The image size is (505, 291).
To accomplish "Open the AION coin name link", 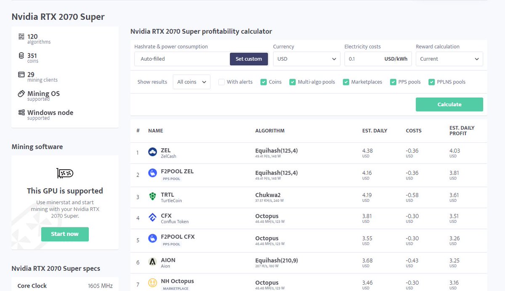I will 168,260.
